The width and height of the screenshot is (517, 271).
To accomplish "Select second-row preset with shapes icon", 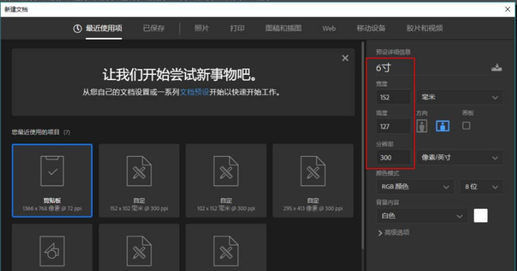I will pos(52,247).
